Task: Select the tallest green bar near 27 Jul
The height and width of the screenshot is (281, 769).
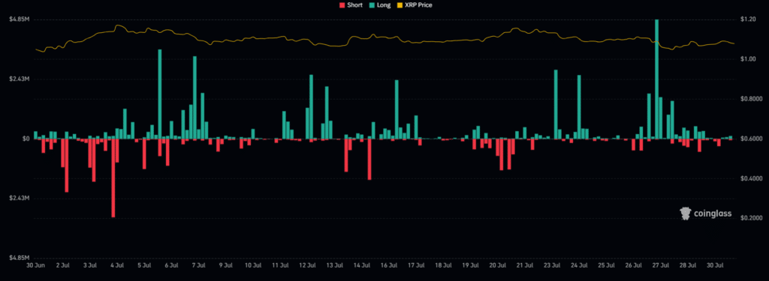Action: (656, 79)
